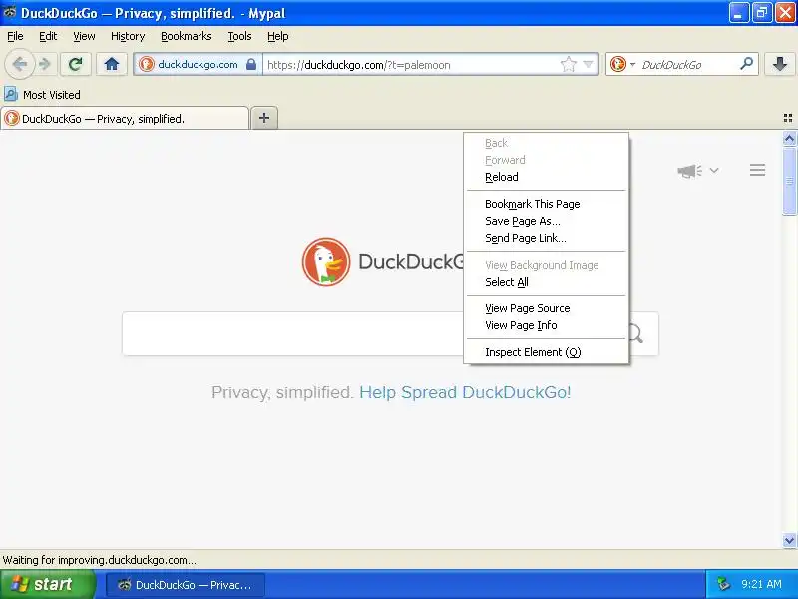Choose Inspect Element (Q) in context menu
This screenshot has width=798, height=599.
[x=546, y=352]
